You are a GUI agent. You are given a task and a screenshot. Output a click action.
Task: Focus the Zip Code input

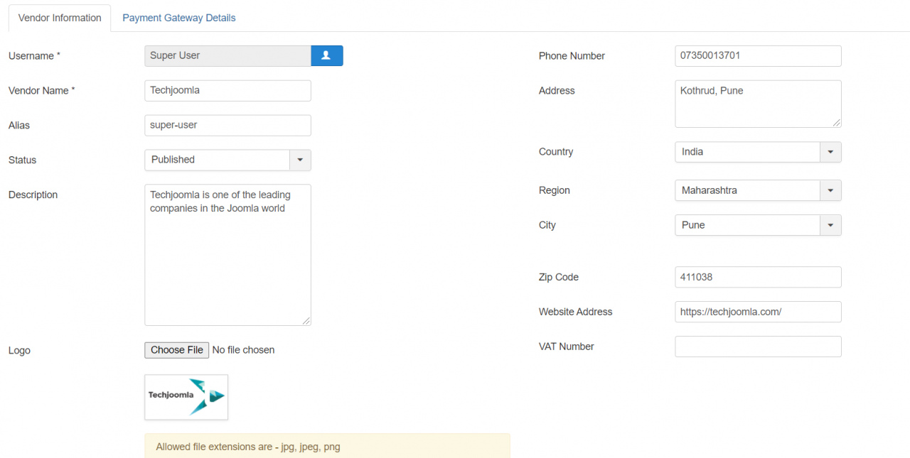click(758, 277)
